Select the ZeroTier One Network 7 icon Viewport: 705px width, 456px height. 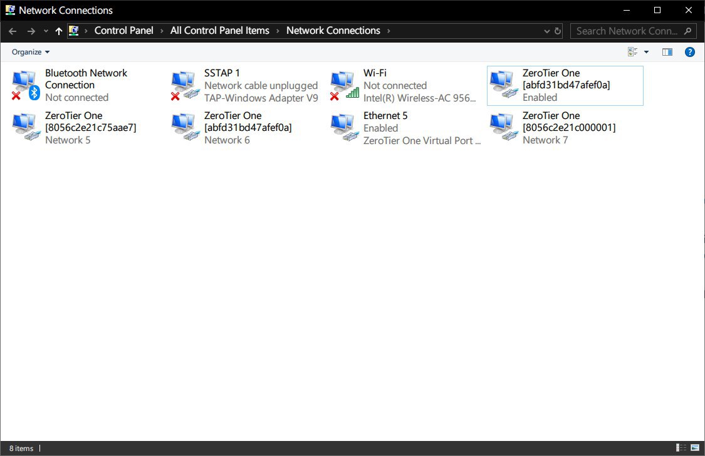coord(504,128)
